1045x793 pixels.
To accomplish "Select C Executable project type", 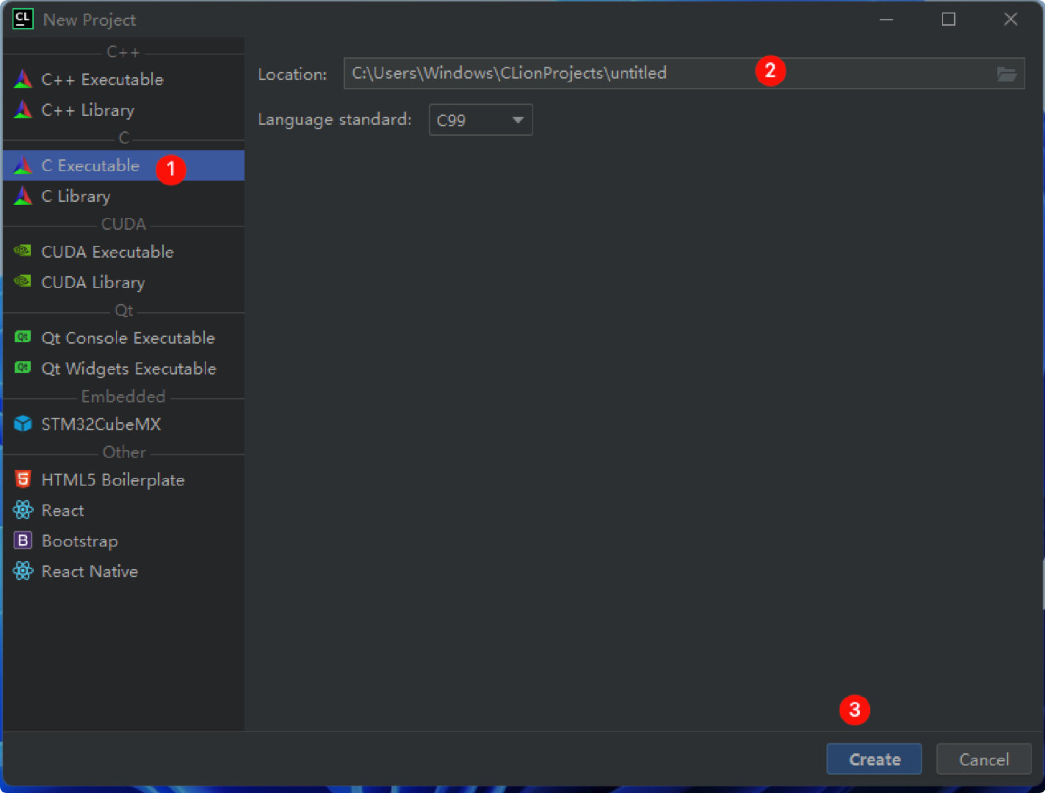I will click(x=90, y=166).
